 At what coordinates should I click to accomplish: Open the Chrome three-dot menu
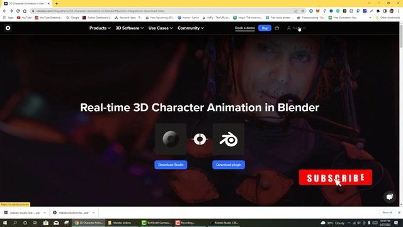point(399,11)
